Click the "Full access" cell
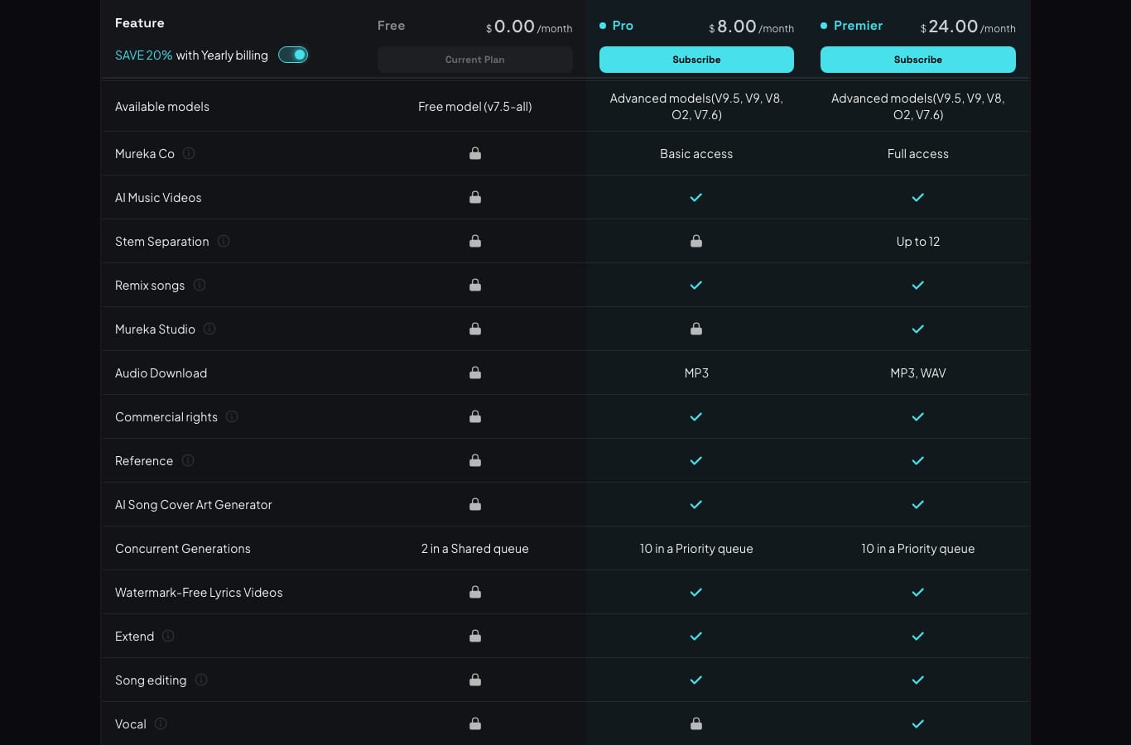Image resolution: width=1131 pixels, height=745 pixels. click(x=917, y=153)
